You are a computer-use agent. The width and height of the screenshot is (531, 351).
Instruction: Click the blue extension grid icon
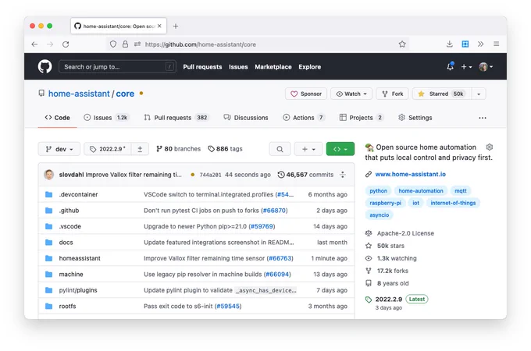point(465,44)
